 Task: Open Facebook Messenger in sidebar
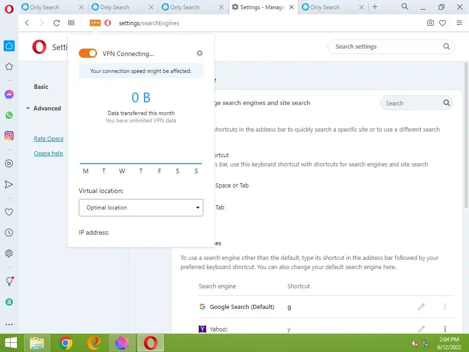pyautogui.click(x=9, y=94)
